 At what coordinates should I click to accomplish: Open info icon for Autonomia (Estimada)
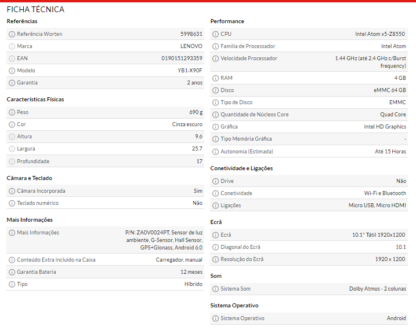click(215, 152)
